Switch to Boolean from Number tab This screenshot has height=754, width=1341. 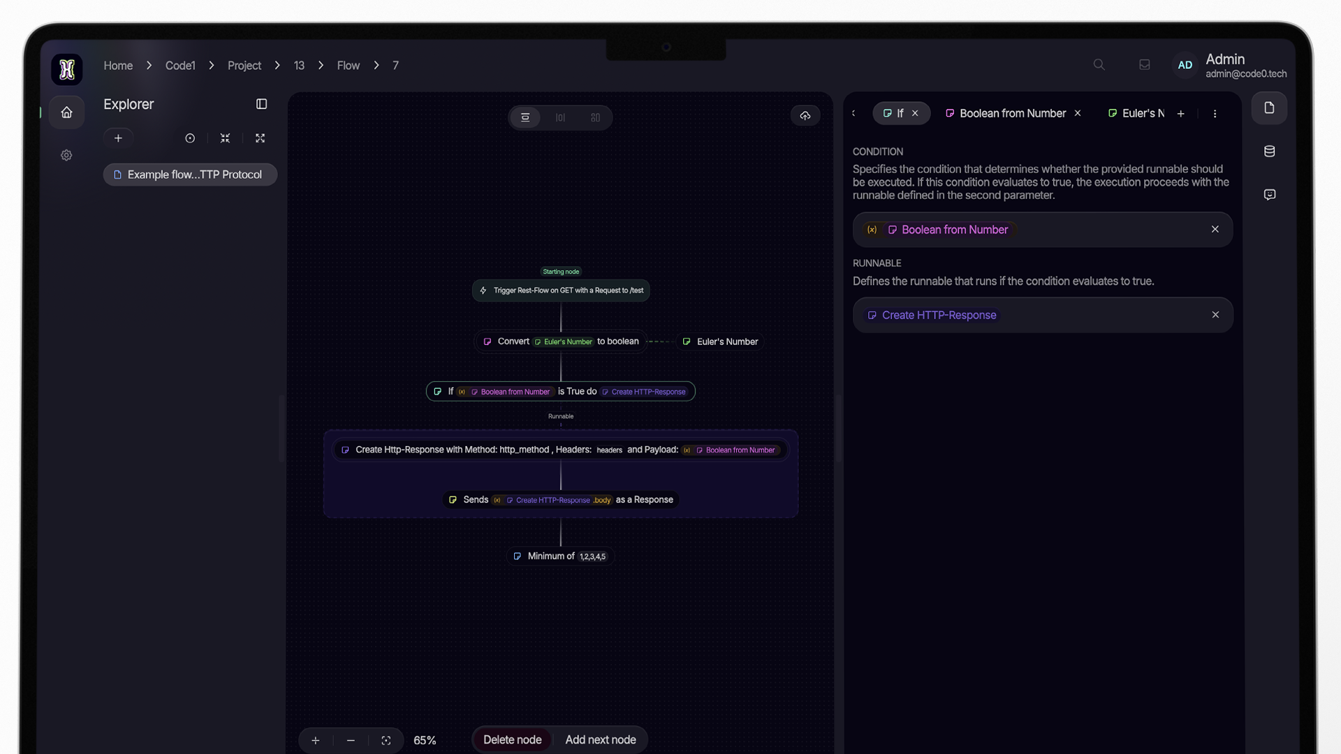click(1012, 113)
